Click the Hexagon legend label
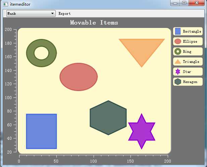207x167 pixels. click(190, 82)
